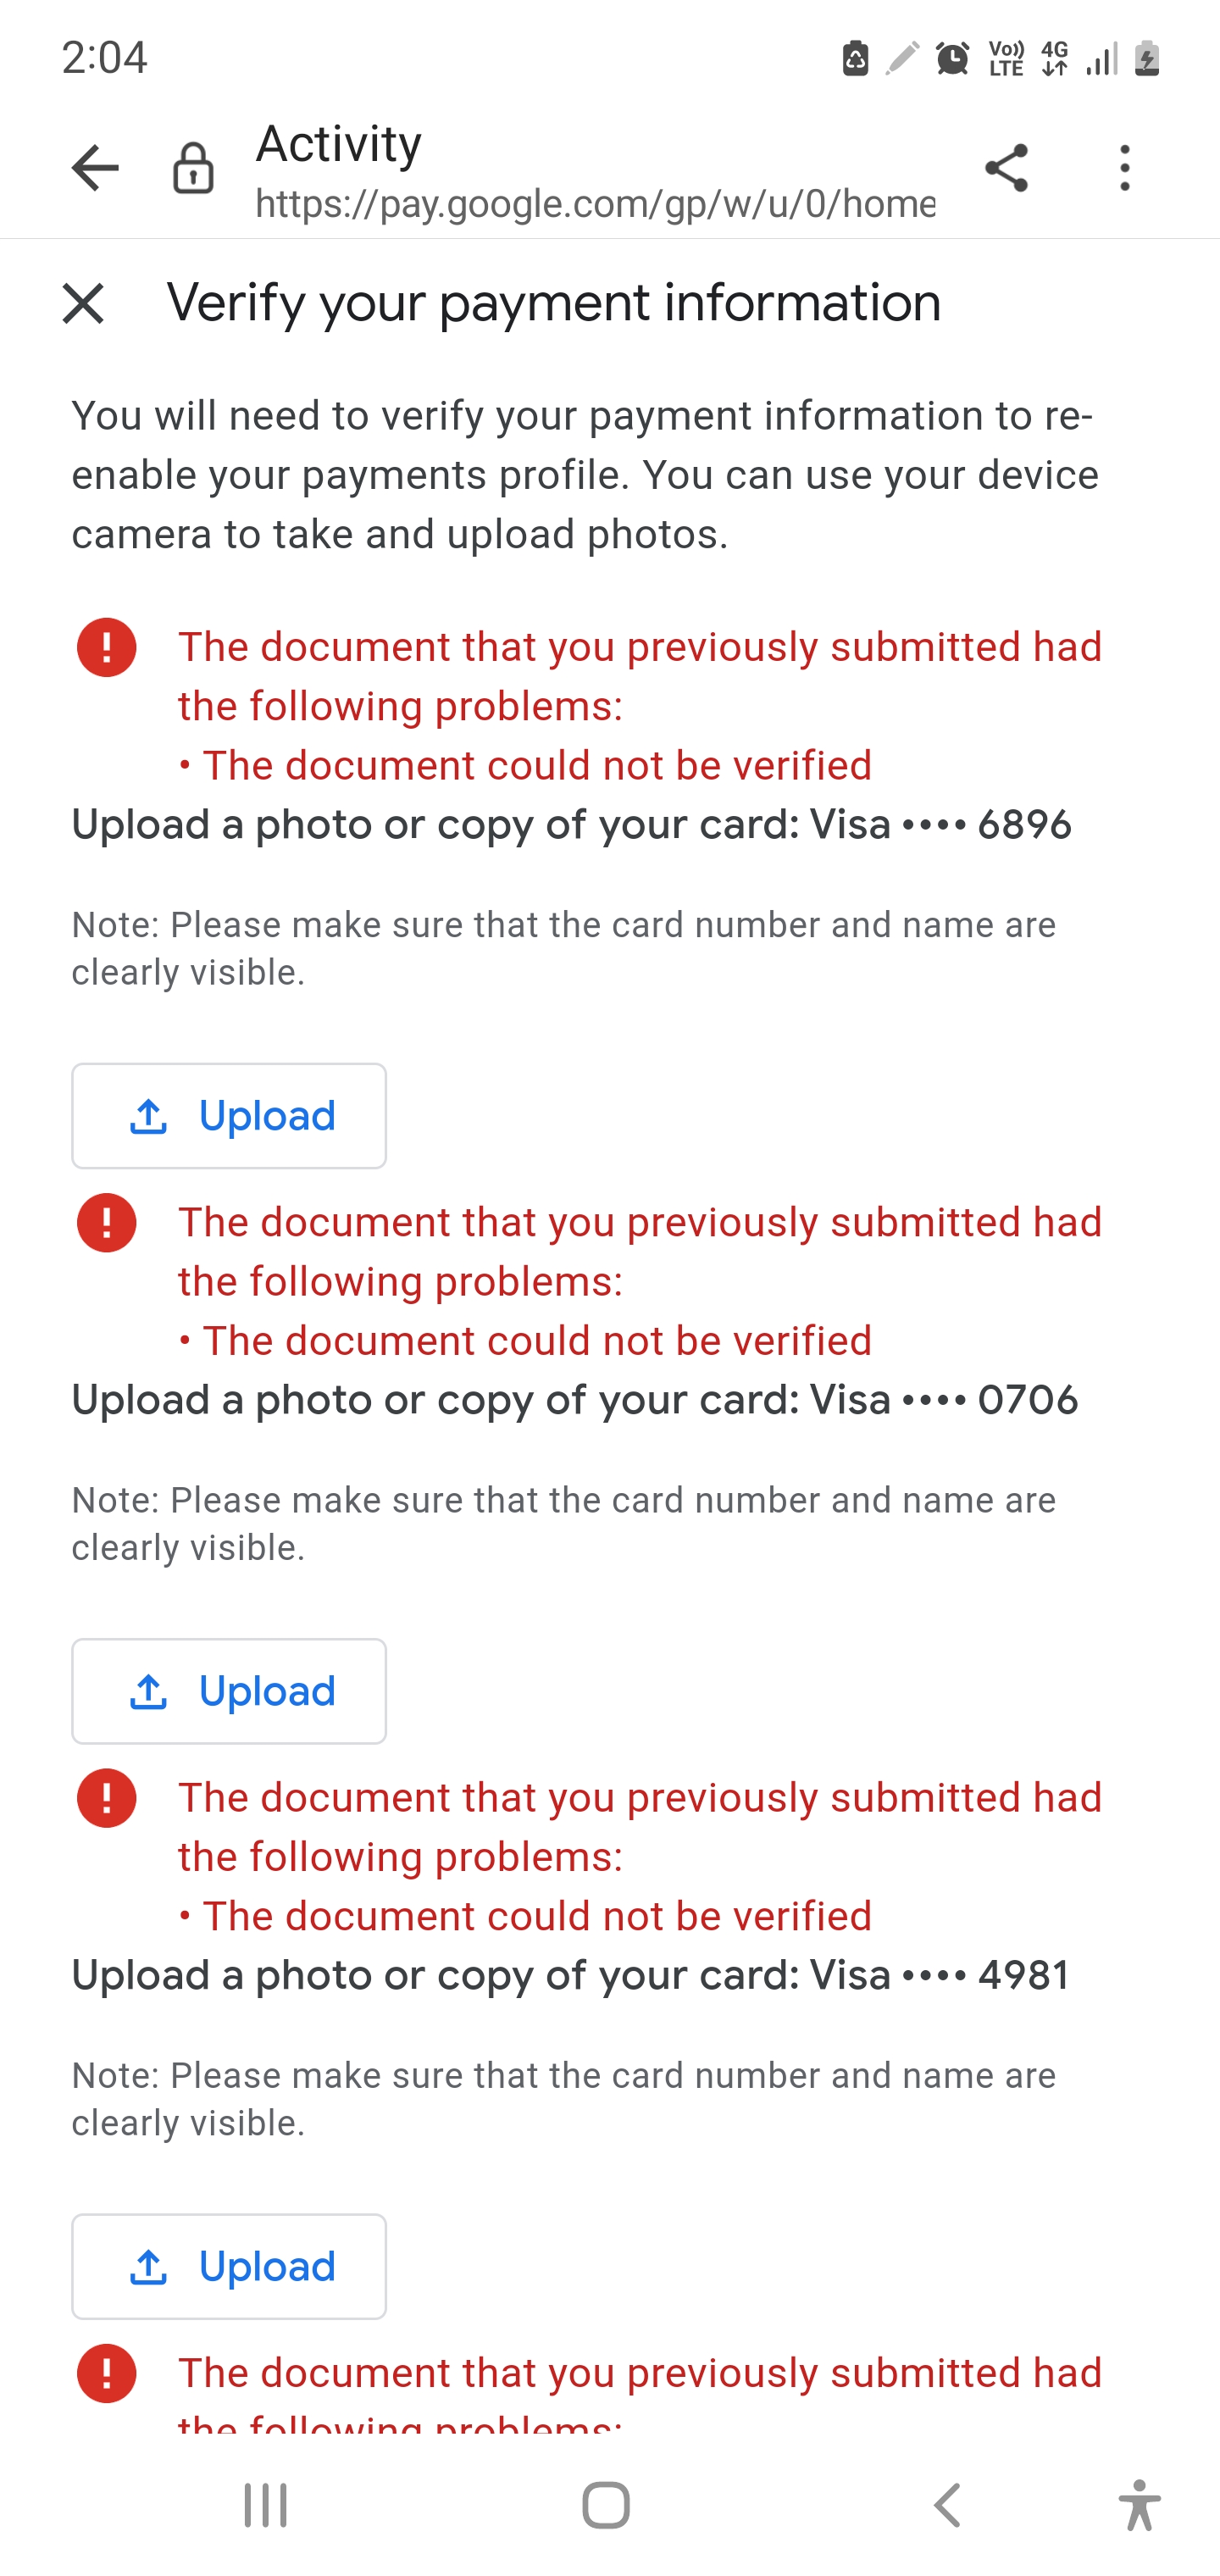Tap the upload arrow icon in the first Upload button
1220x2576 pixels.
pyautogui.click(x=148, y=1115)
